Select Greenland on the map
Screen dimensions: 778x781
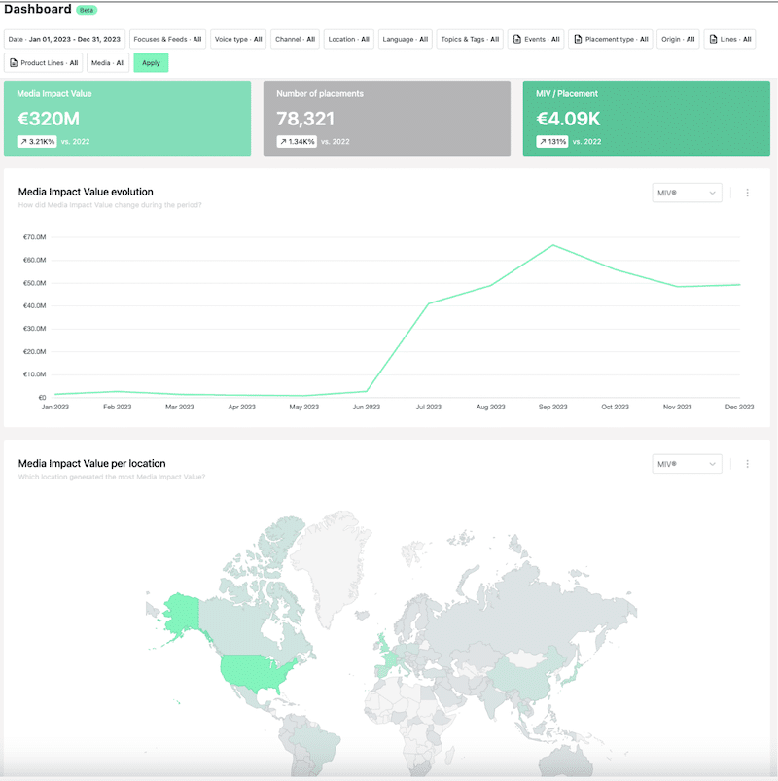point(334,563)
